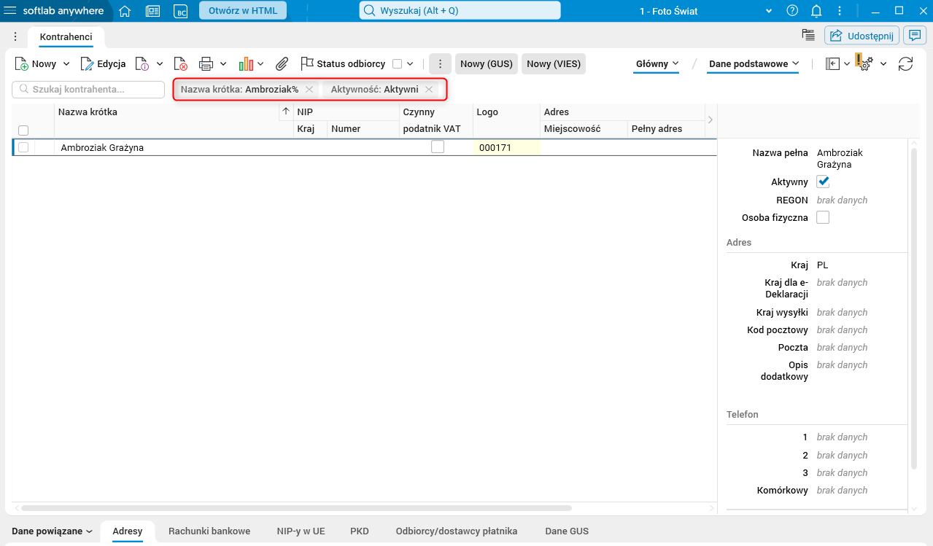Expand the document info dropdown arrow
The image size is (933, 546).
160,64
